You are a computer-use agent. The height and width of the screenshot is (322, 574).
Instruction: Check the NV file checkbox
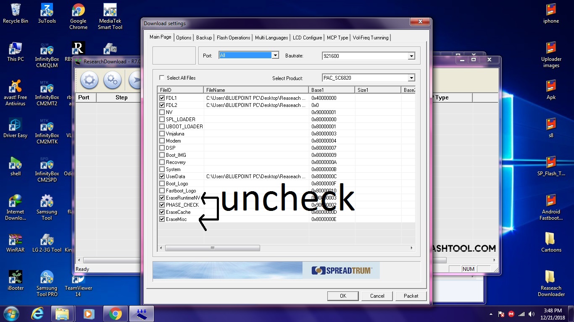[162, 112]
